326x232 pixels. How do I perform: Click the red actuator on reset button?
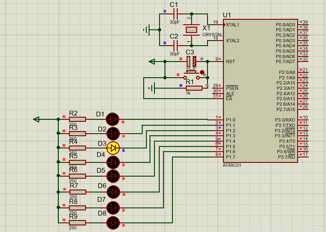[202, 72]
